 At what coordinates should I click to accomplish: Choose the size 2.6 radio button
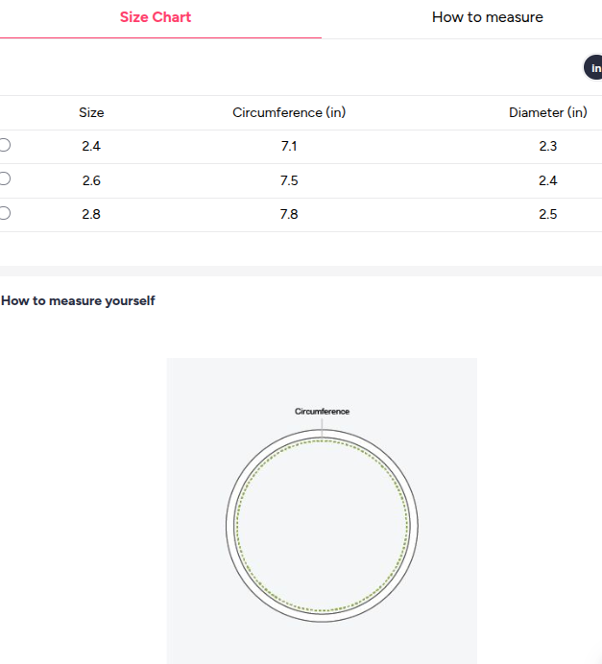[x=5, y=179]
